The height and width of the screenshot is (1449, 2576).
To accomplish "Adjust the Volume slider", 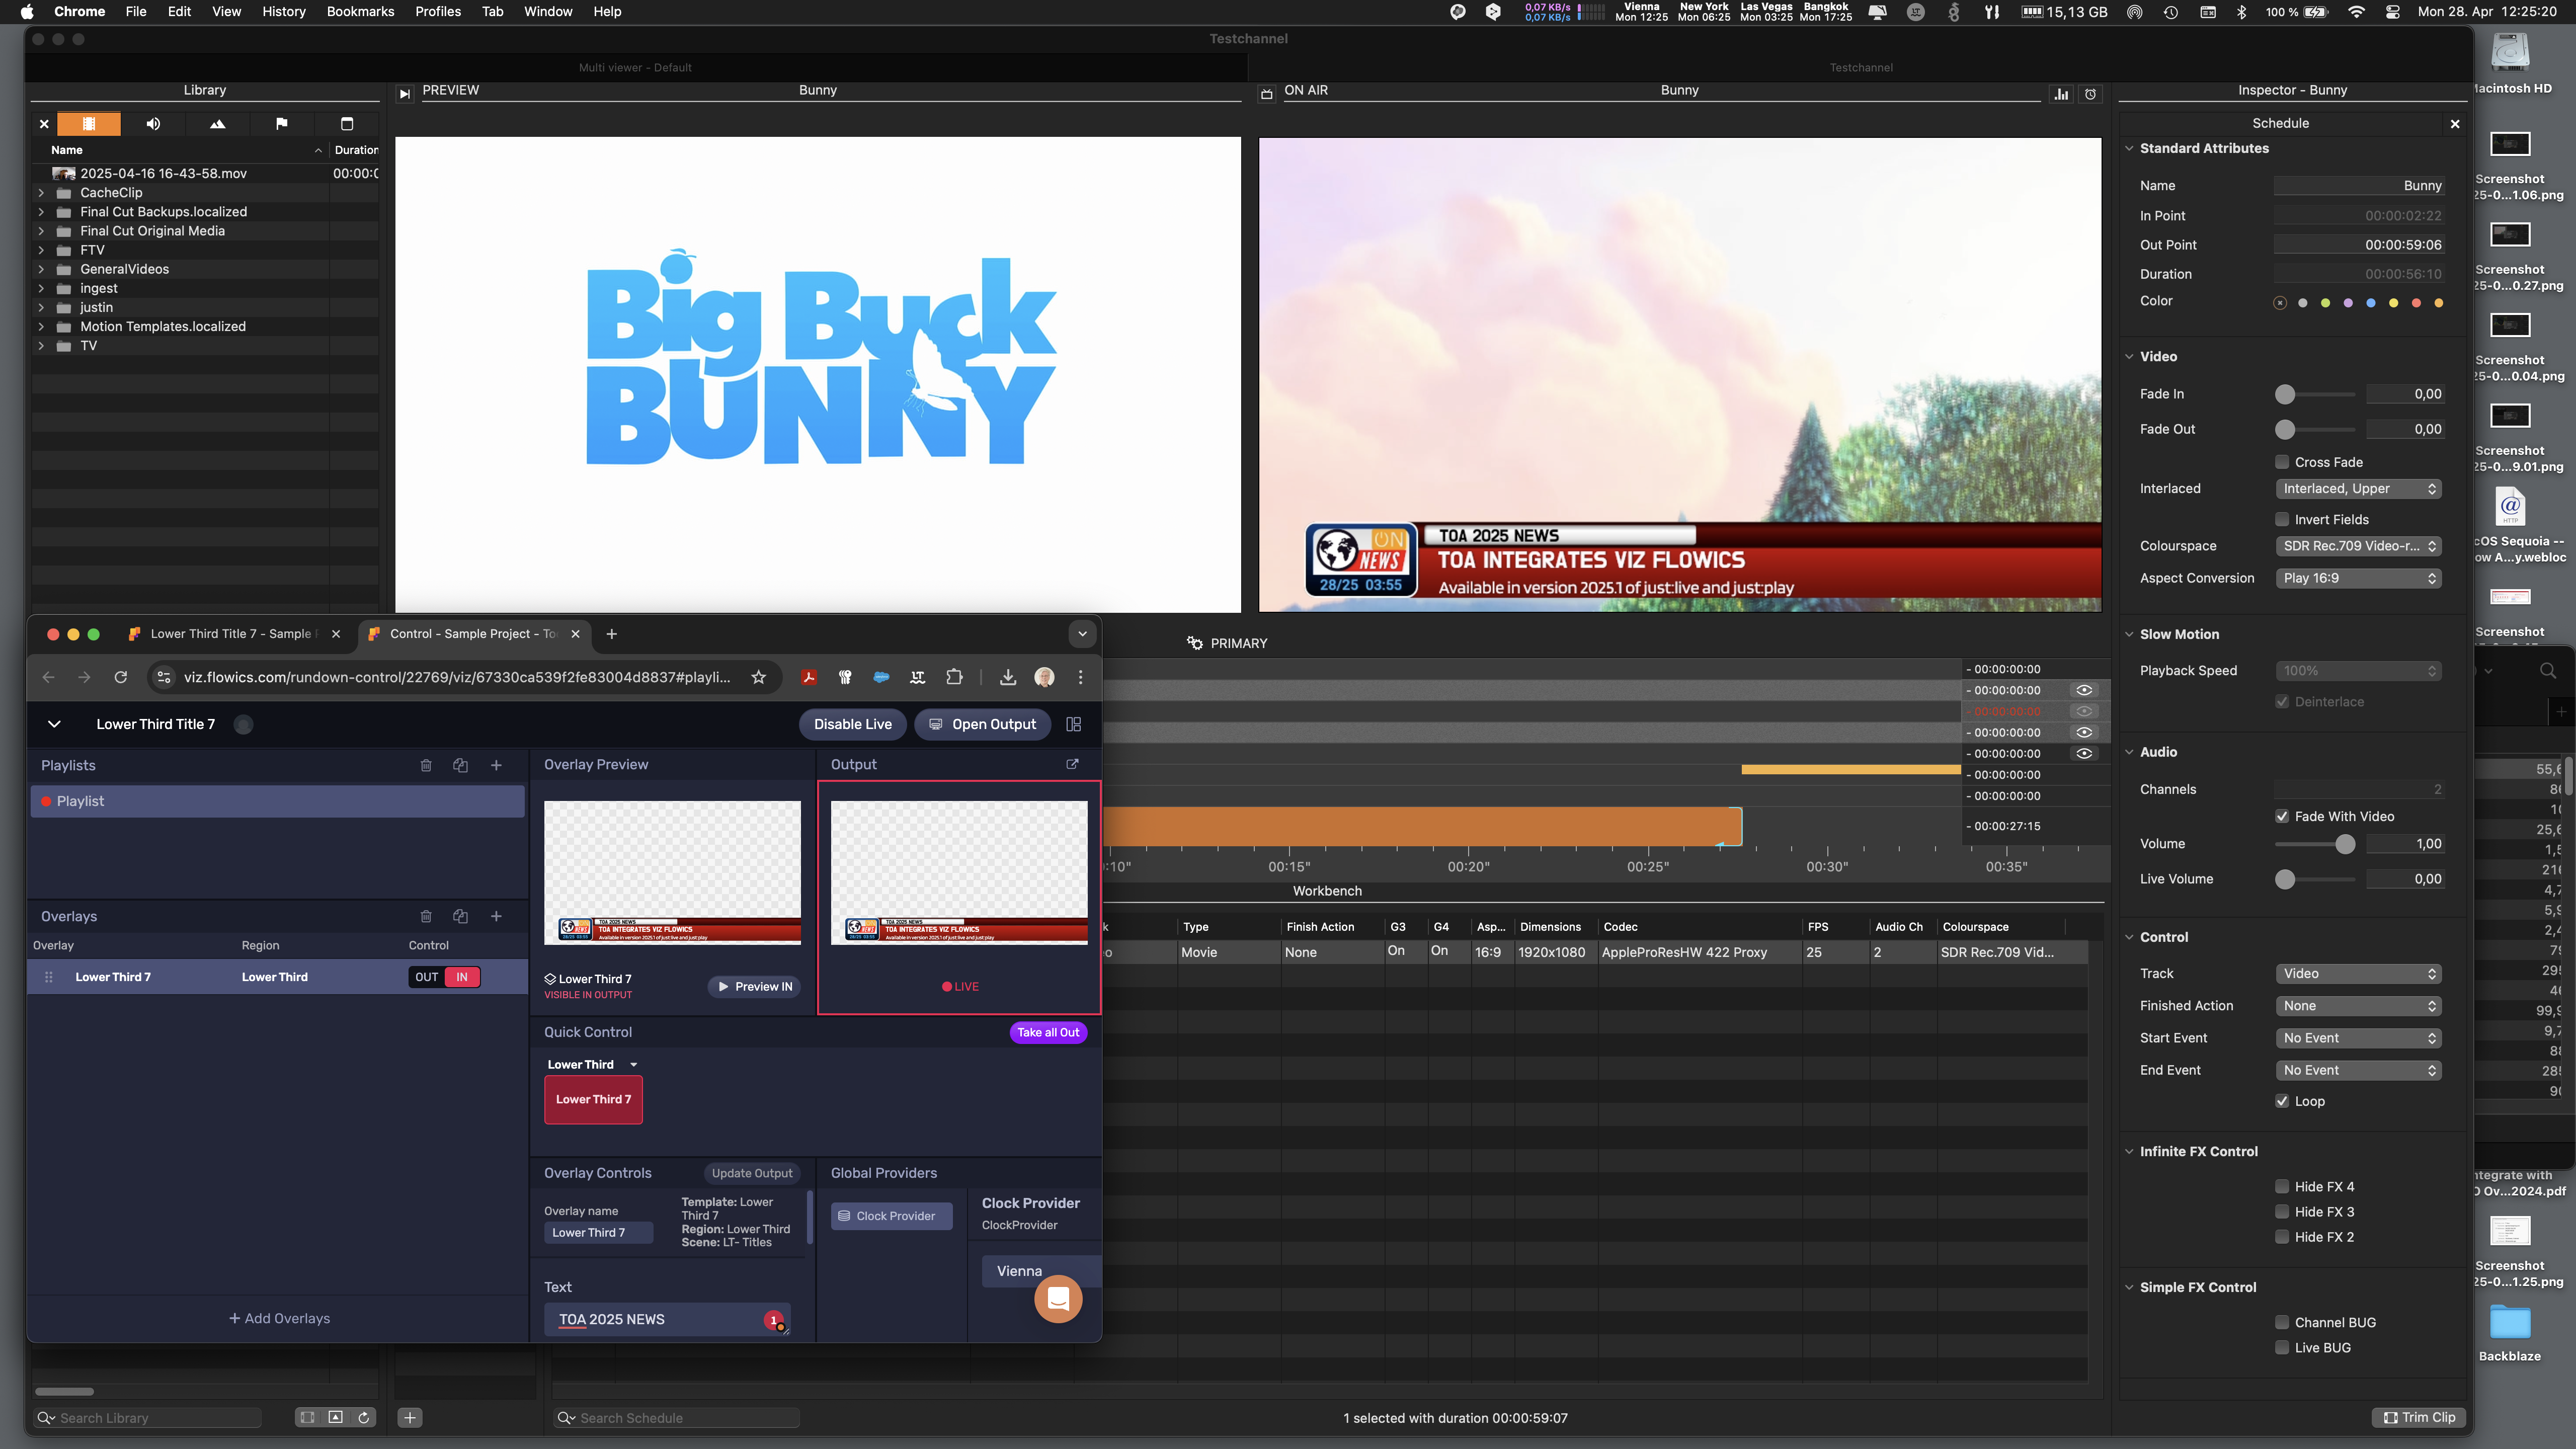I will (x=2344, y=845).
